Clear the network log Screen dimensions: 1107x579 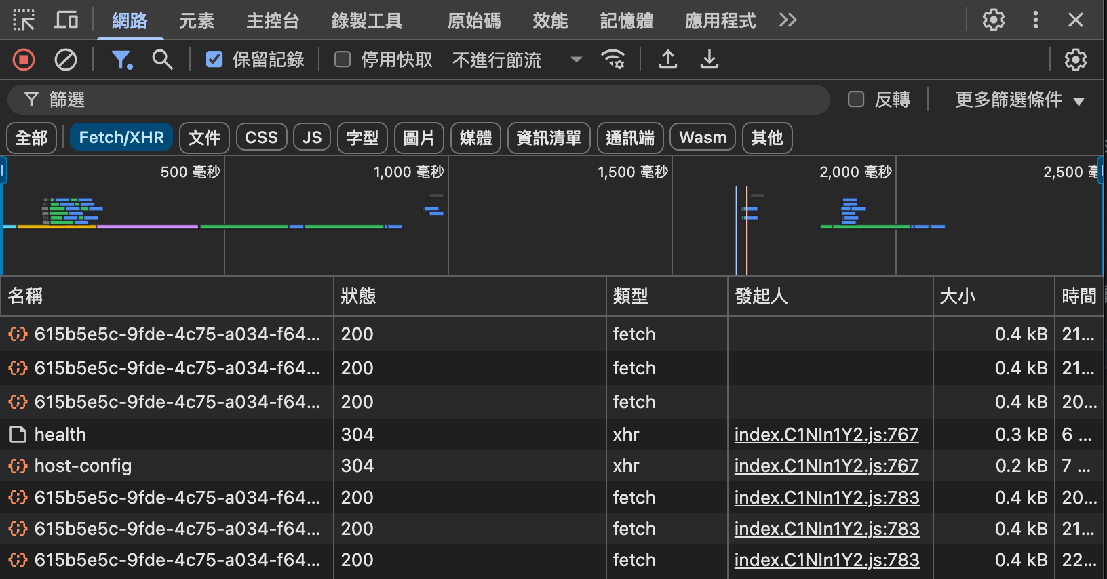(x=66, y=60)
